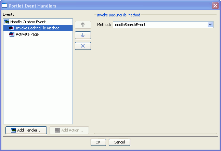Image resolution: width=221 pixels, height=151 pixels.
Task: Move the selected action down with arrow button
Action: click(83, 35)
